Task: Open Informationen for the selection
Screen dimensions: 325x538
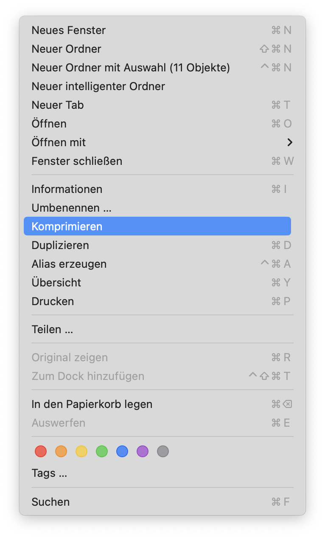Action: point(67,189)
